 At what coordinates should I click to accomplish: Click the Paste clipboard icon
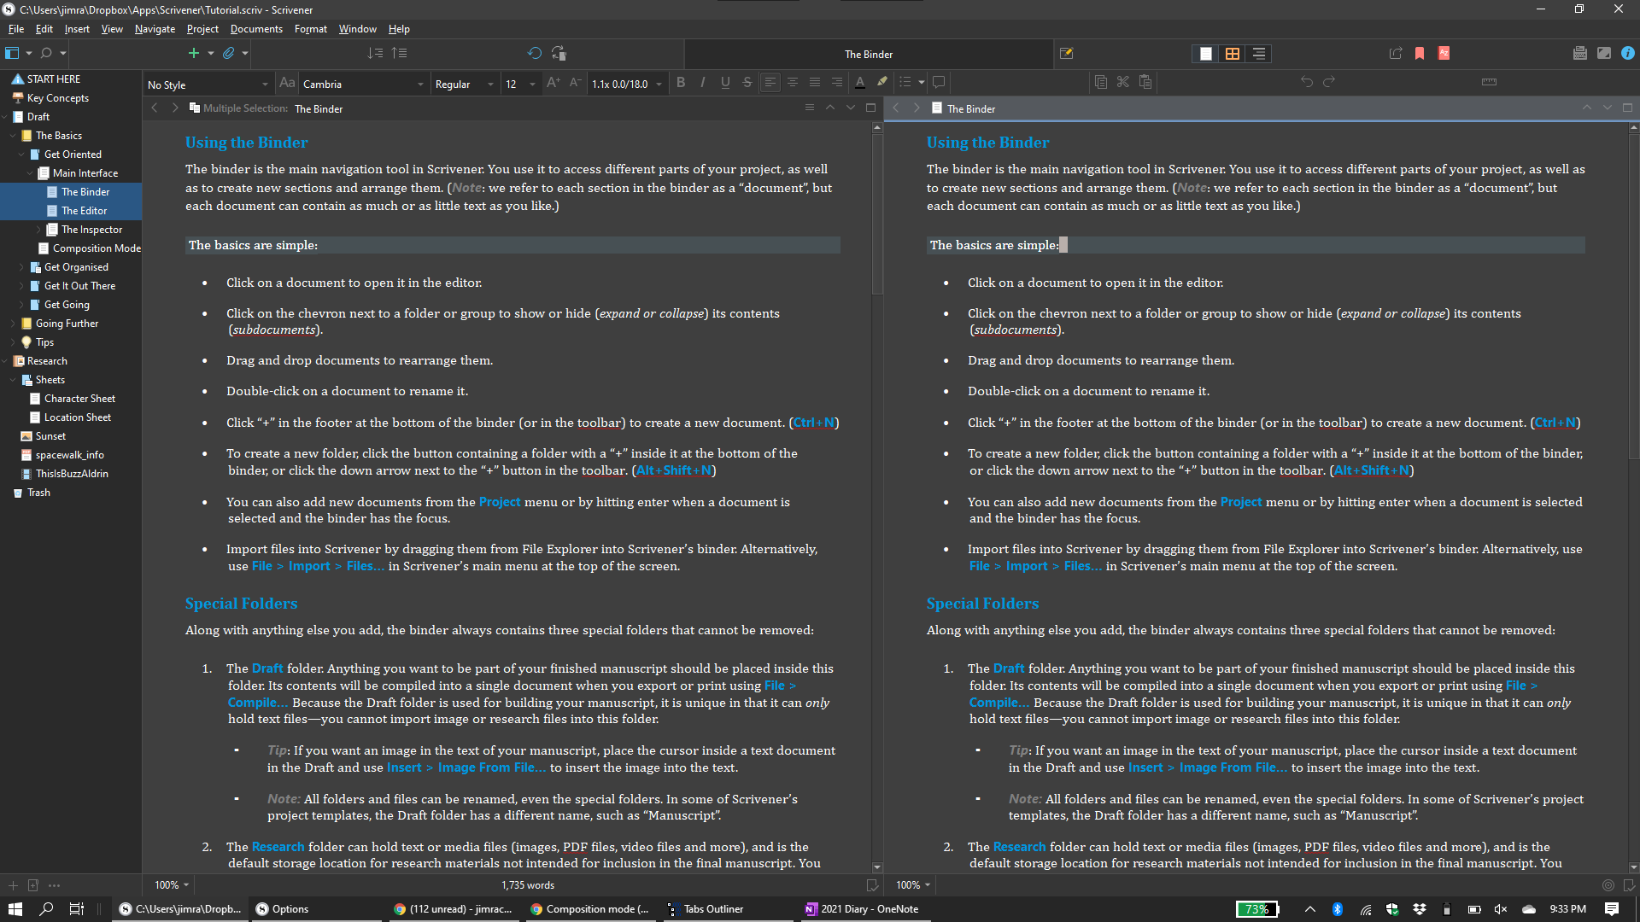coord(1145,83)
